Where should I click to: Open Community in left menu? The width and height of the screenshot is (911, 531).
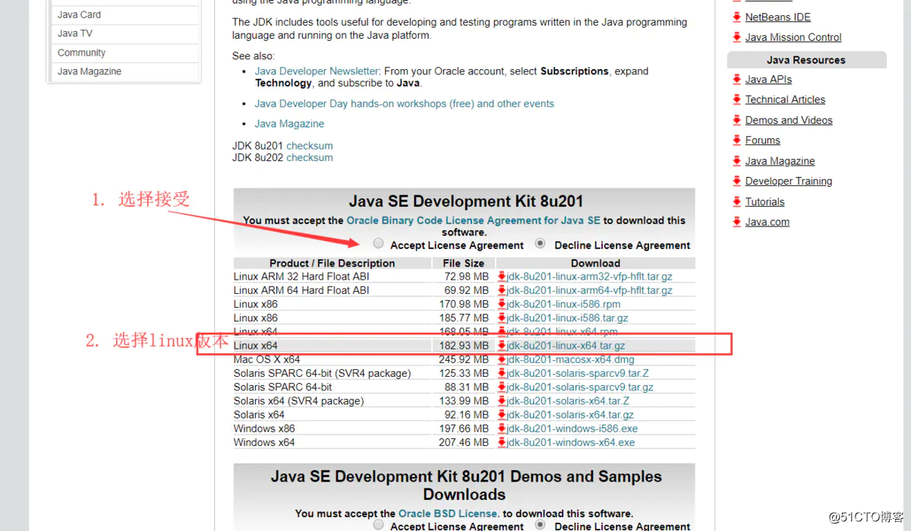81,52
